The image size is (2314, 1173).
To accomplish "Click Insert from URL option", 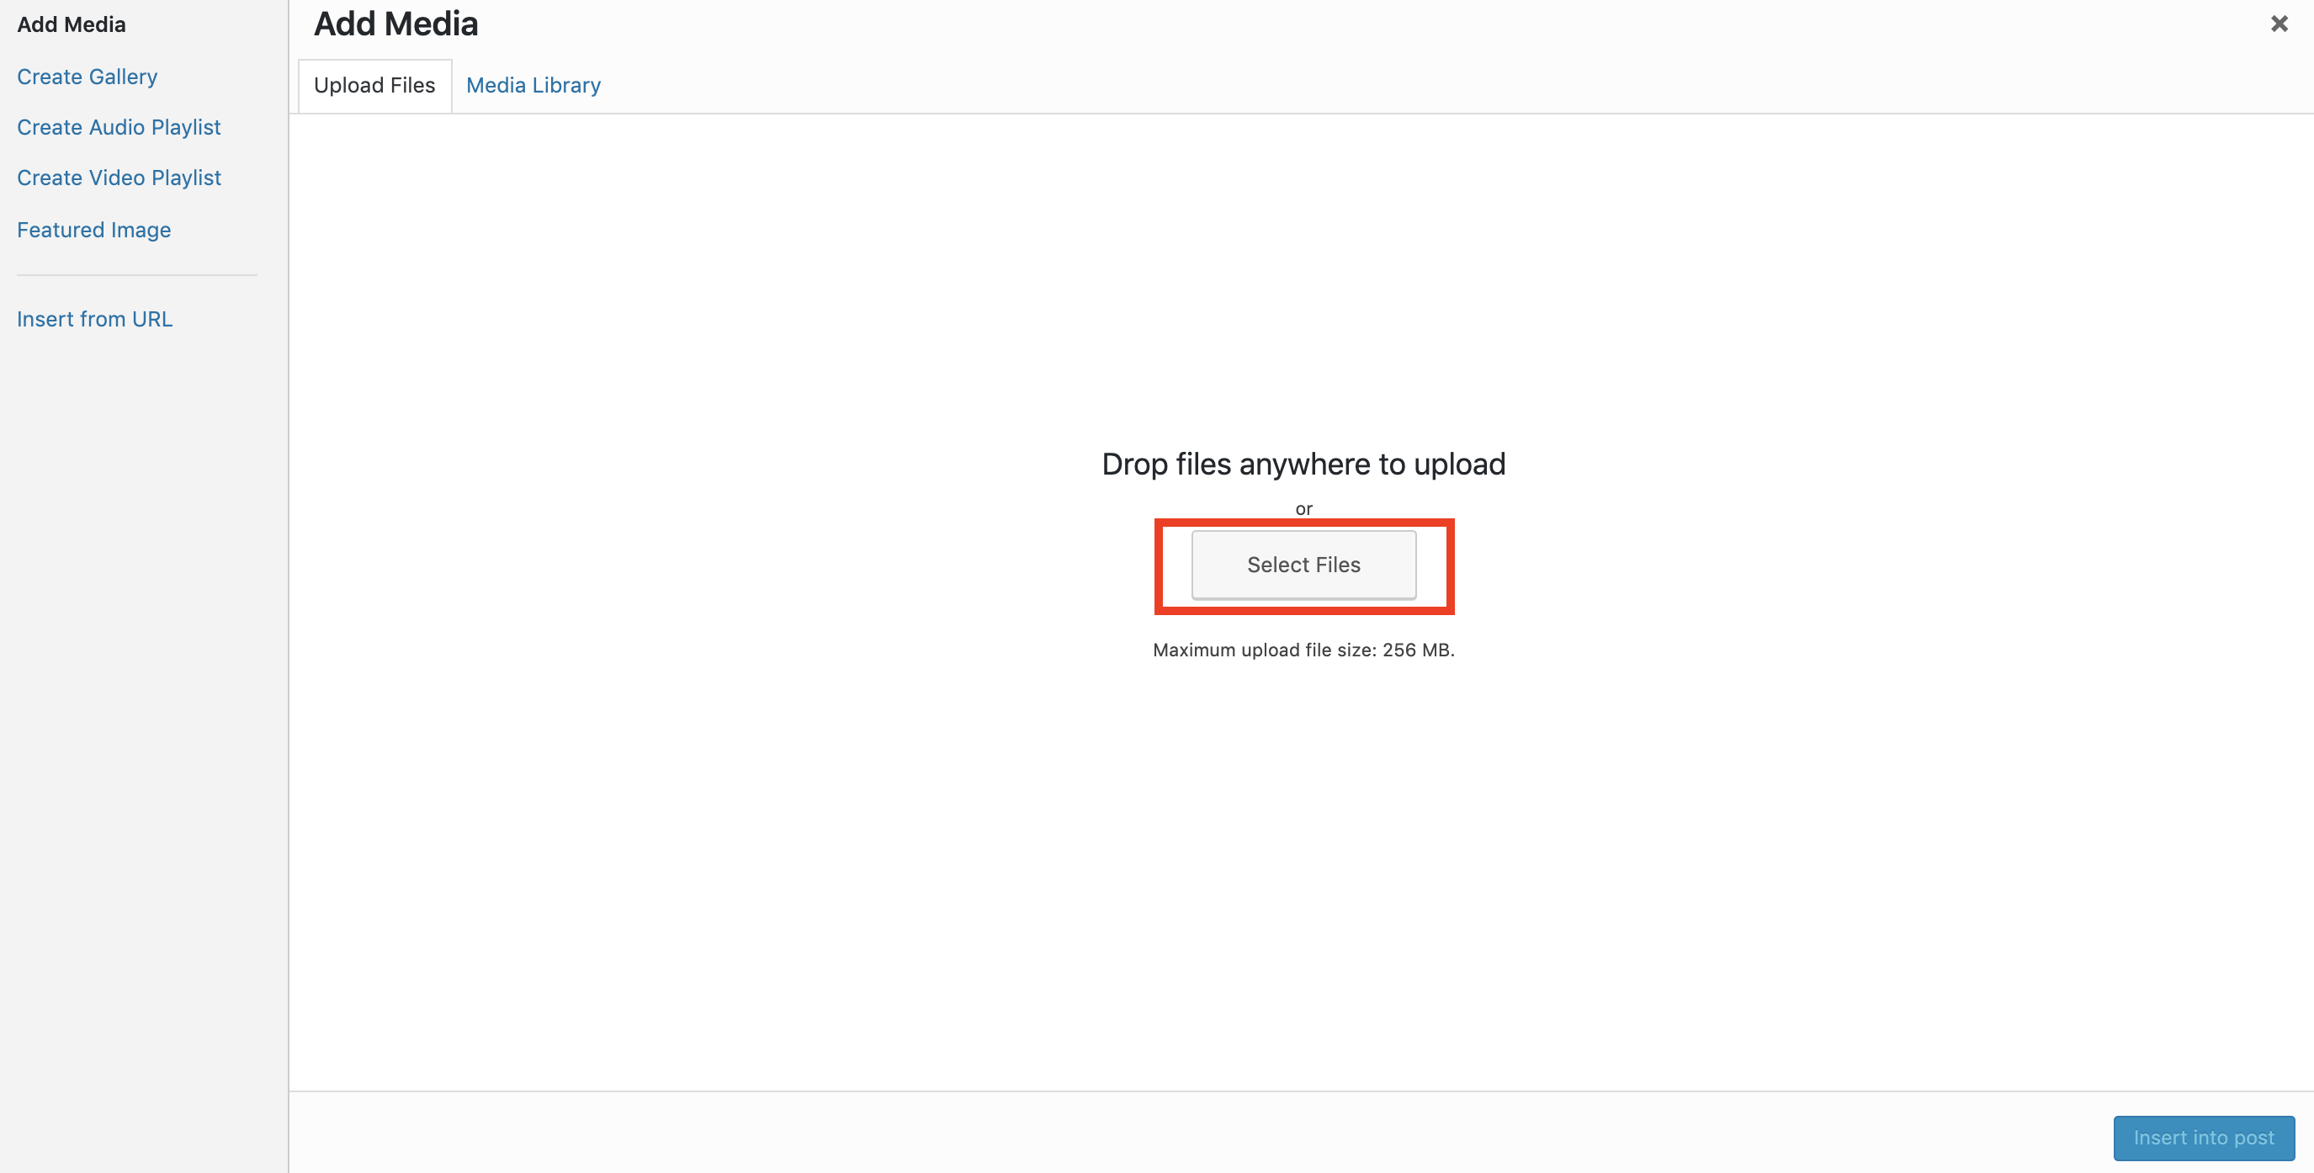I will point(94,317).
